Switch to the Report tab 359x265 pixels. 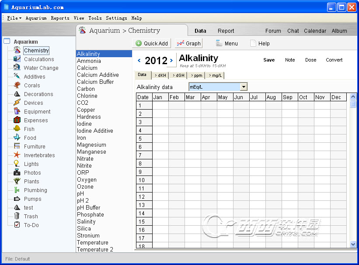(226, 31)
